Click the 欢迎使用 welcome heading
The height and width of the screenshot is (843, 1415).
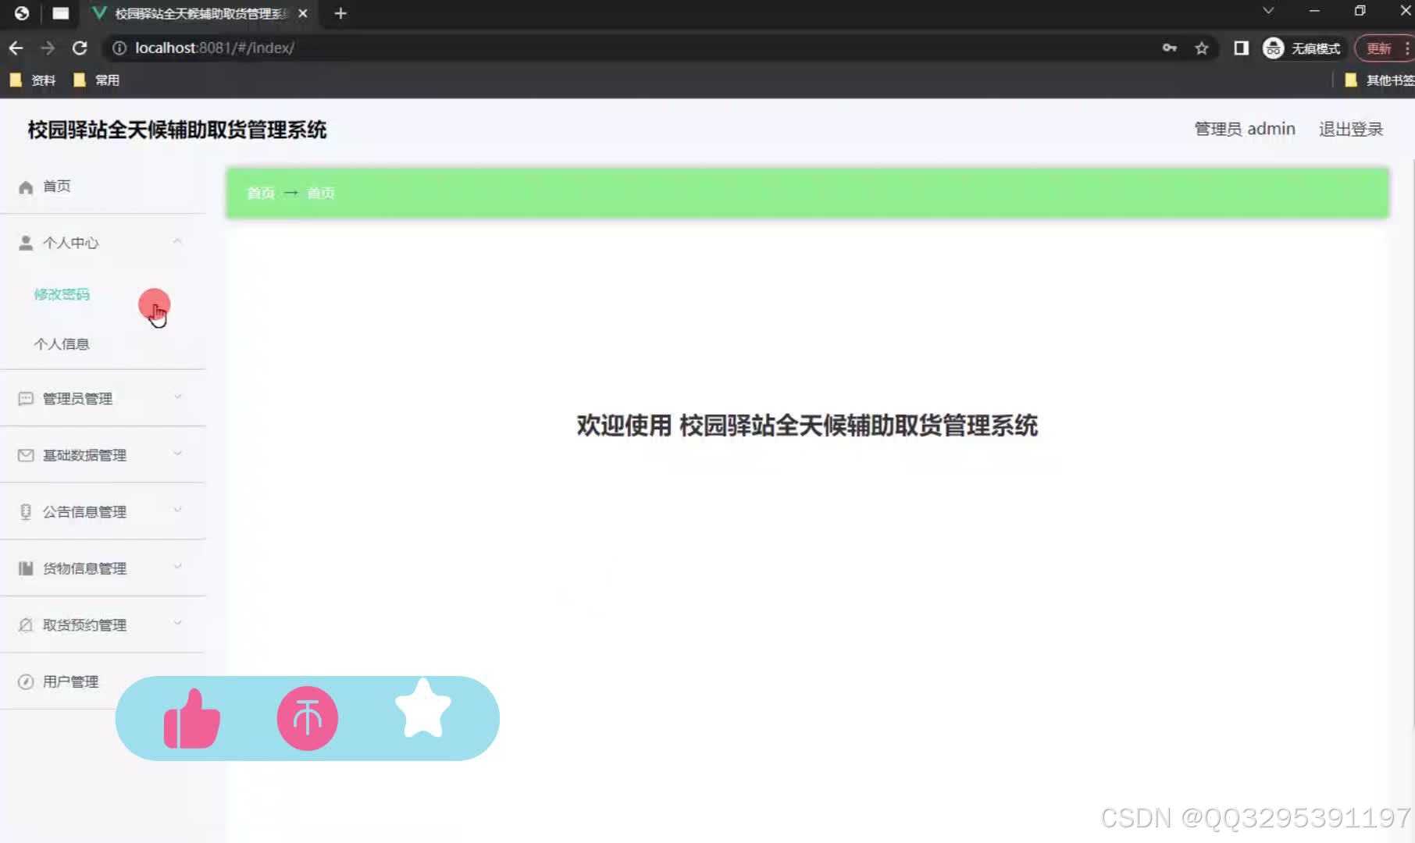807,425
